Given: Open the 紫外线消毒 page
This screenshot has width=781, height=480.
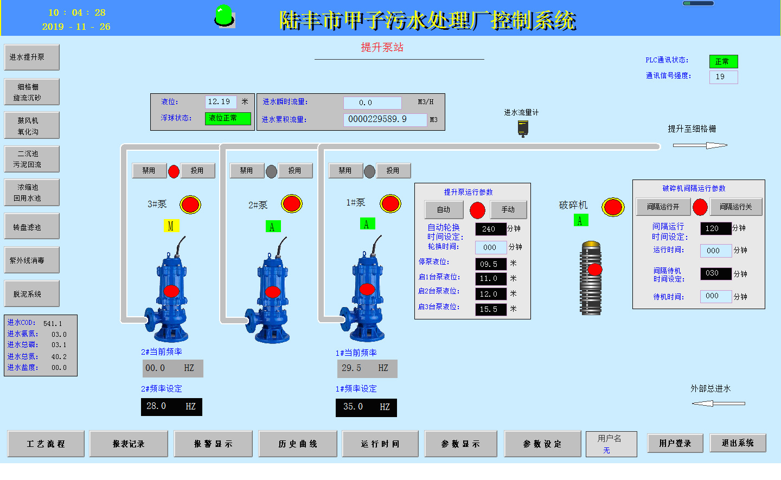Looking at the screenshot, I should click(31, 260).
